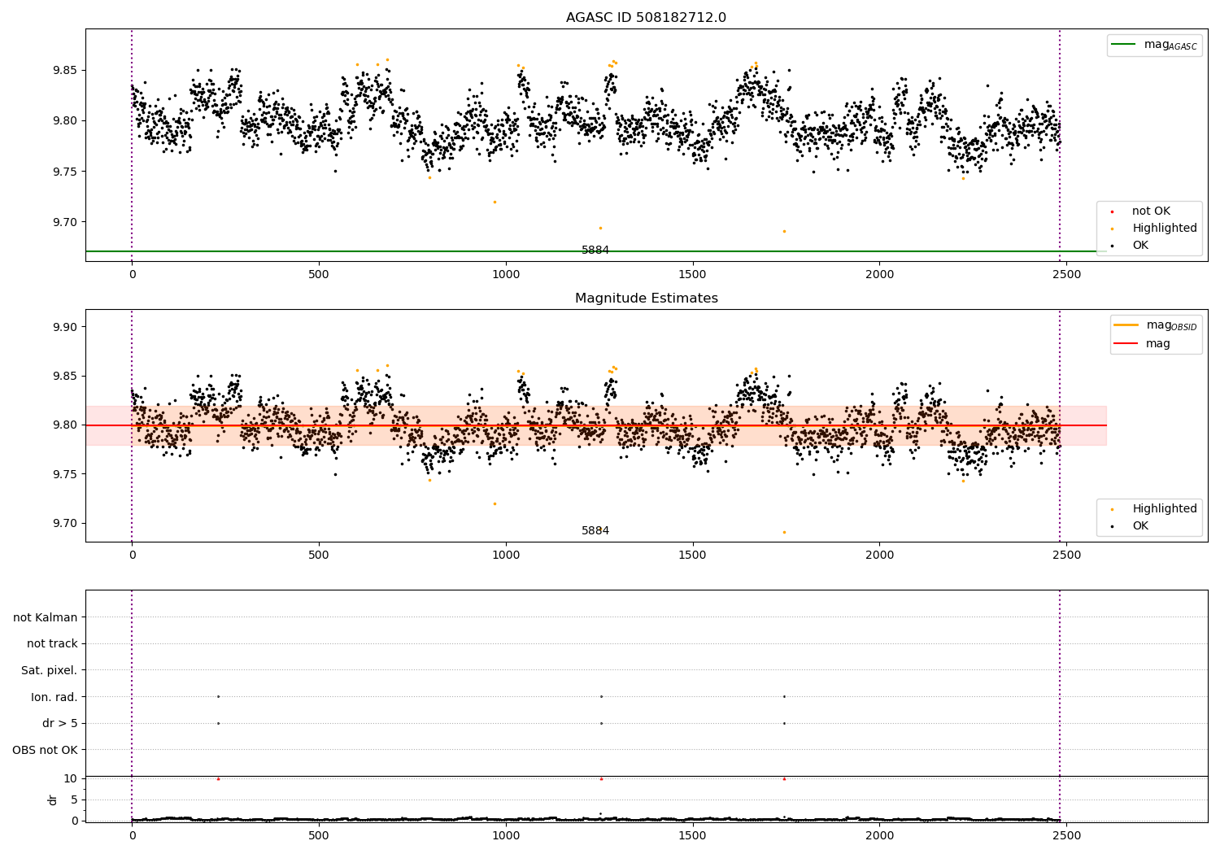Click the 'Magnitude Estimates' plot title
Viewport: 1220px width, 854px height.
click(646, 298)
